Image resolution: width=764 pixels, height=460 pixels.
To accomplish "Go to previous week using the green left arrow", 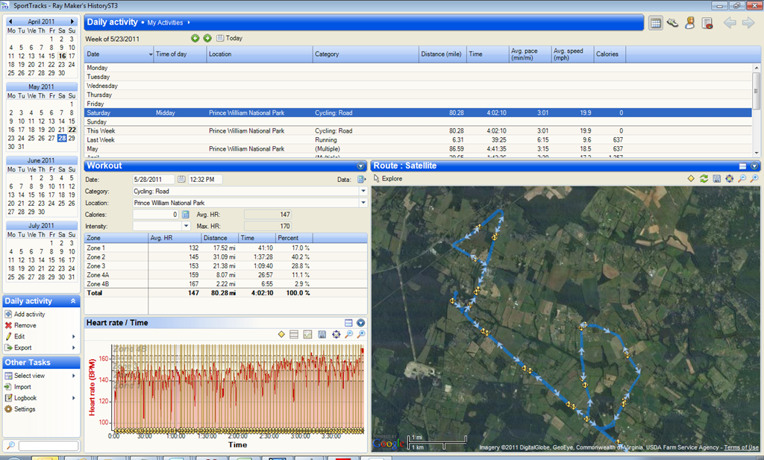I will 195,38.
